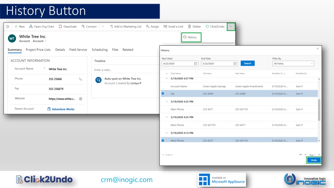Click Email a Link command
This screenshot has width=334, height=188.
[x=174, y=27]
